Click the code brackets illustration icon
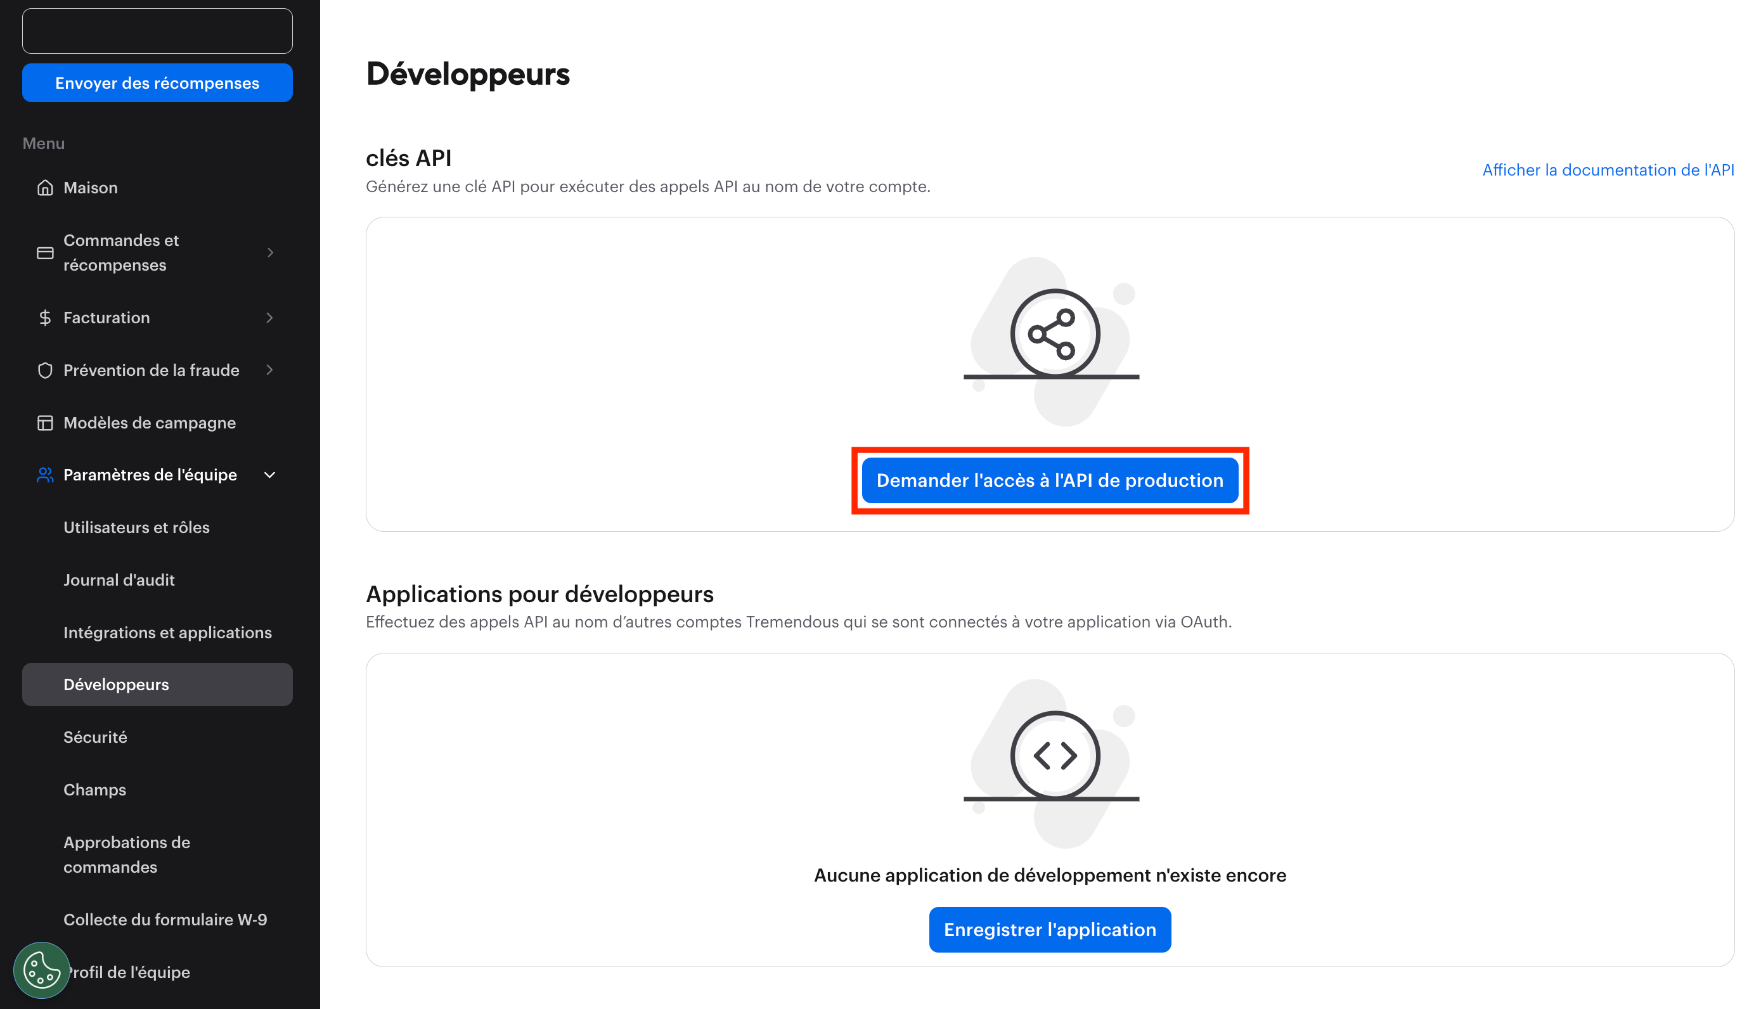Image resolution: width=1761 pixels, height=1009 pixels. click(x=1054, y=755)
